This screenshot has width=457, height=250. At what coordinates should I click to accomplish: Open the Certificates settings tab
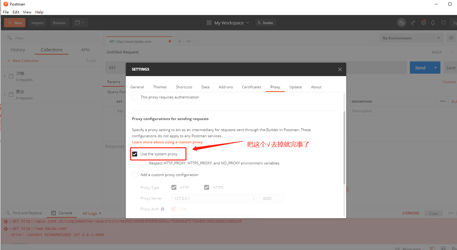(252, 87)
